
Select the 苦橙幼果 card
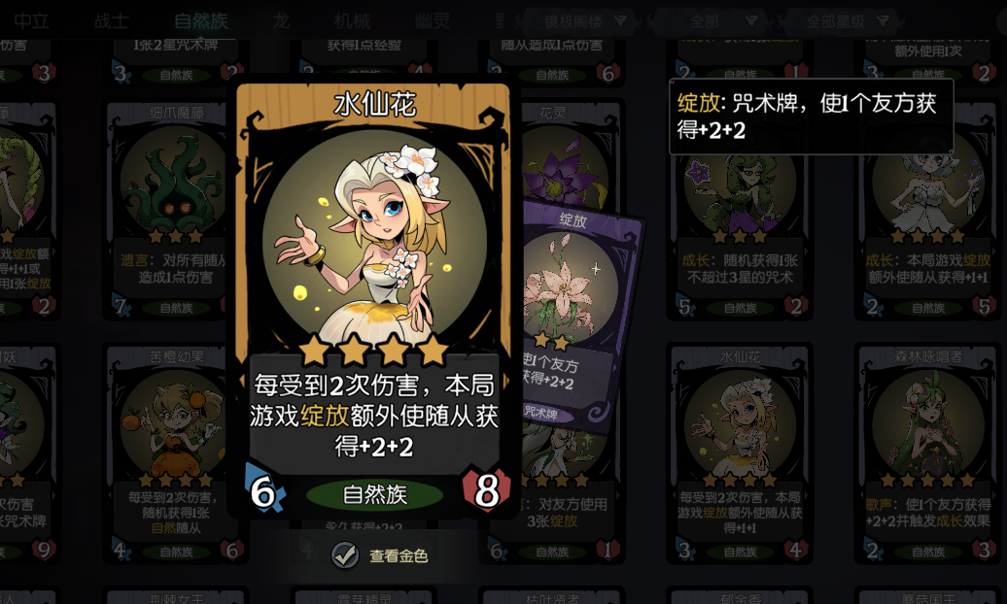pyautogui.click(x=175, y=453)
